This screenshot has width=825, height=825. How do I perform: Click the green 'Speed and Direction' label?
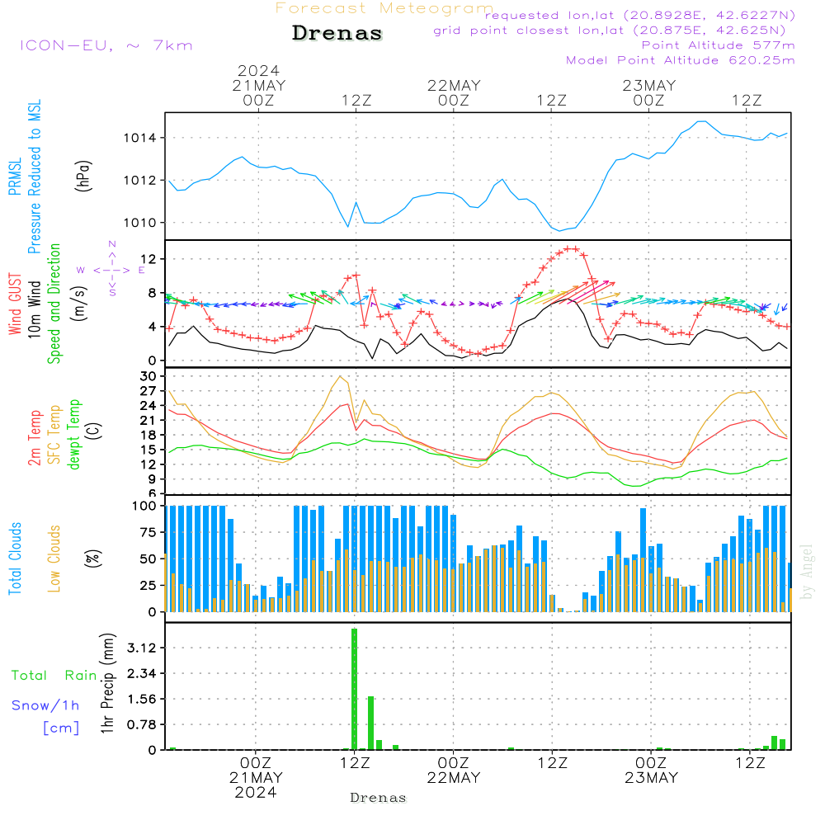[x=54, y=304]
